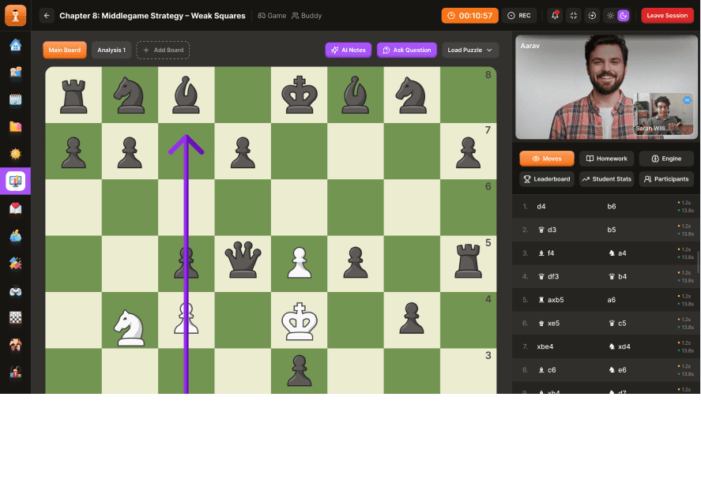The image size is (701, 498).
Task: Select black move b4 in list
Action: click(x=617, y=276)
